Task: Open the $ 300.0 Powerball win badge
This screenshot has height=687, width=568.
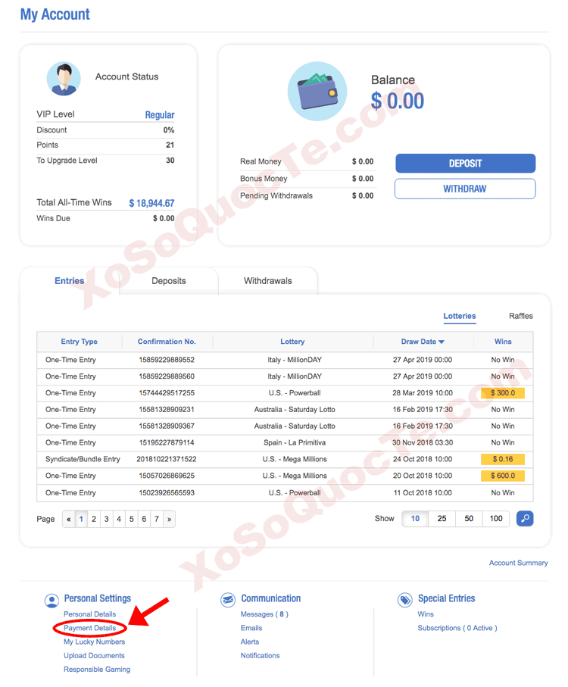Action: (502, 393)
